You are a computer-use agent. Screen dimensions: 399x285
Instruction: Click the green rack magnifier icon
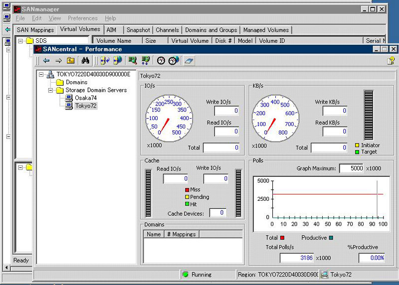click(133, 60)
